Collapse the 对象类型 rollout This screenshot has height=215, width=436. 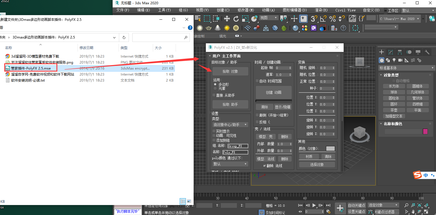tap(391, 75)
